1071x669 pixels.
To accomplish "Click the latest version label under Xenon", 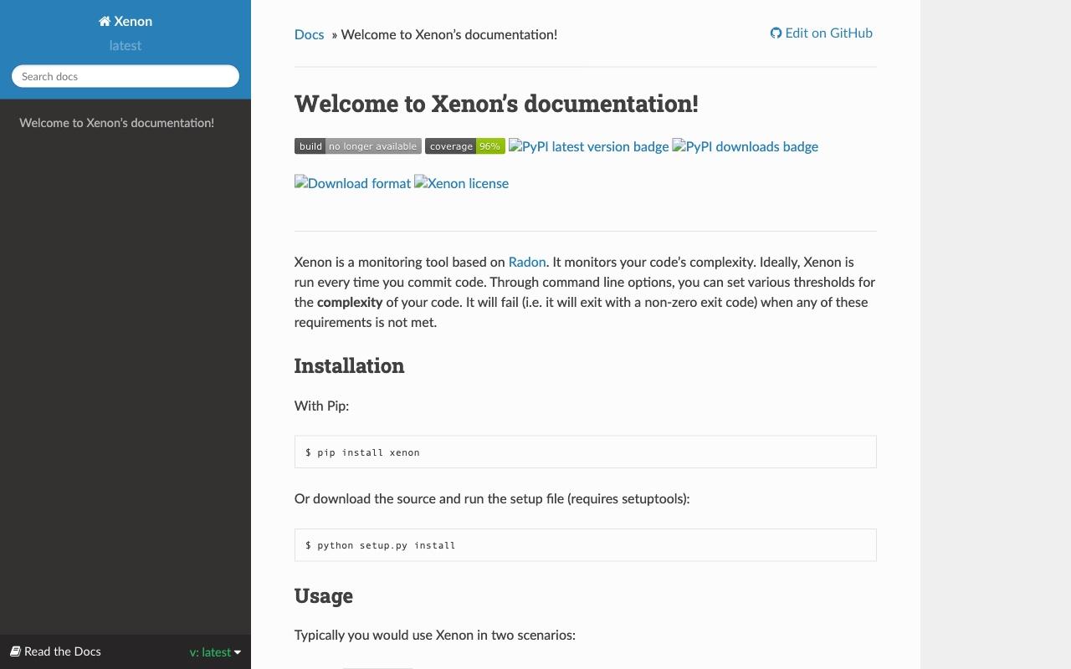I will pos(126,46).
